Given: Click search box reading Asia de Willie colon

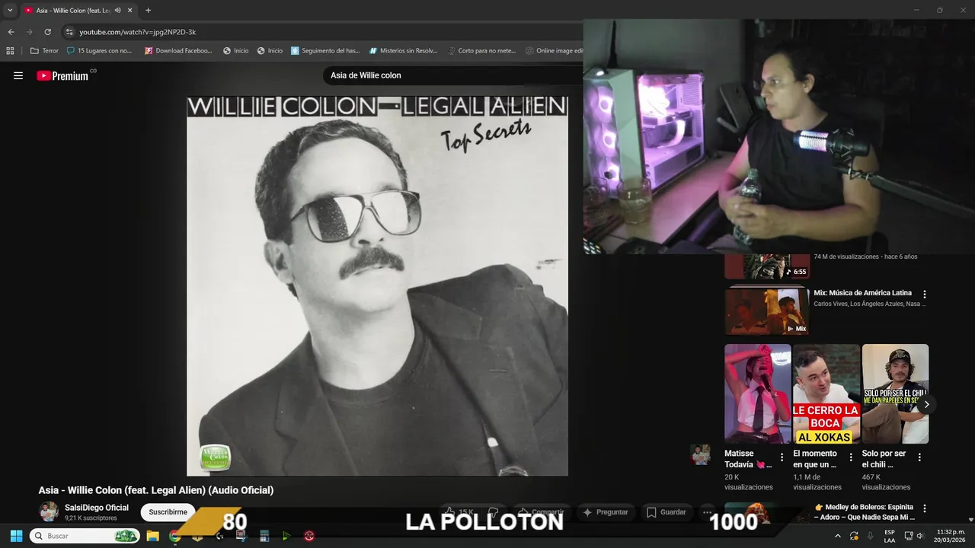Looking at the screenshot, I should pos(453,75).
